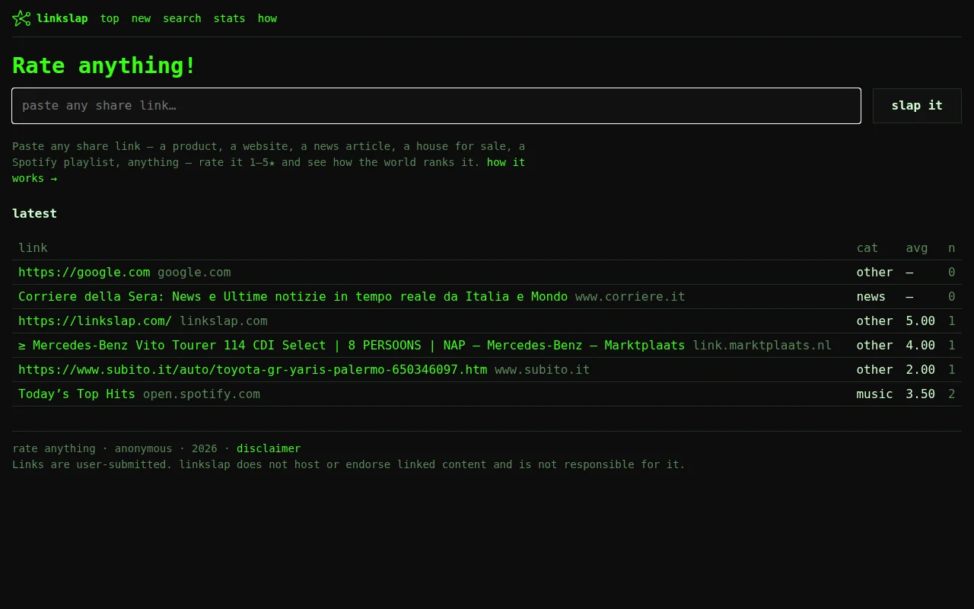Click the 5.00 average rating cell
This screenshot has height=609, width=974.
921,321
